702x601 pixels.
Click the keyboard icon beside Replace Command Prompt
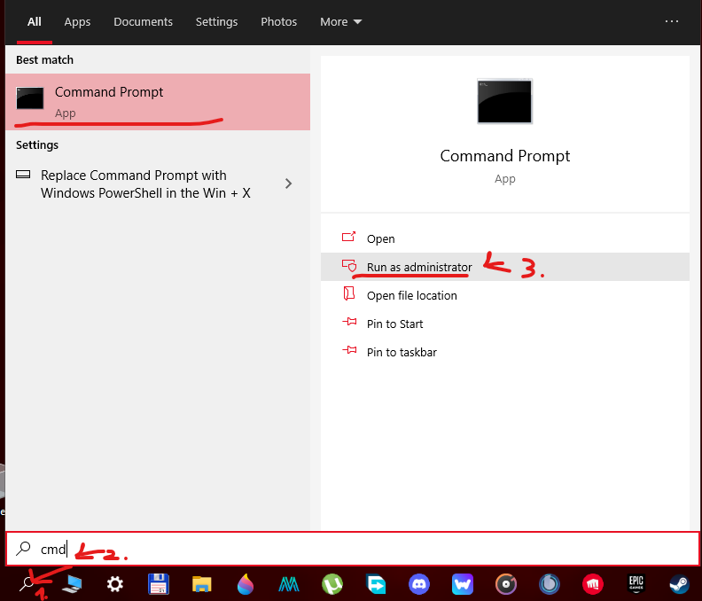point(23,175)
